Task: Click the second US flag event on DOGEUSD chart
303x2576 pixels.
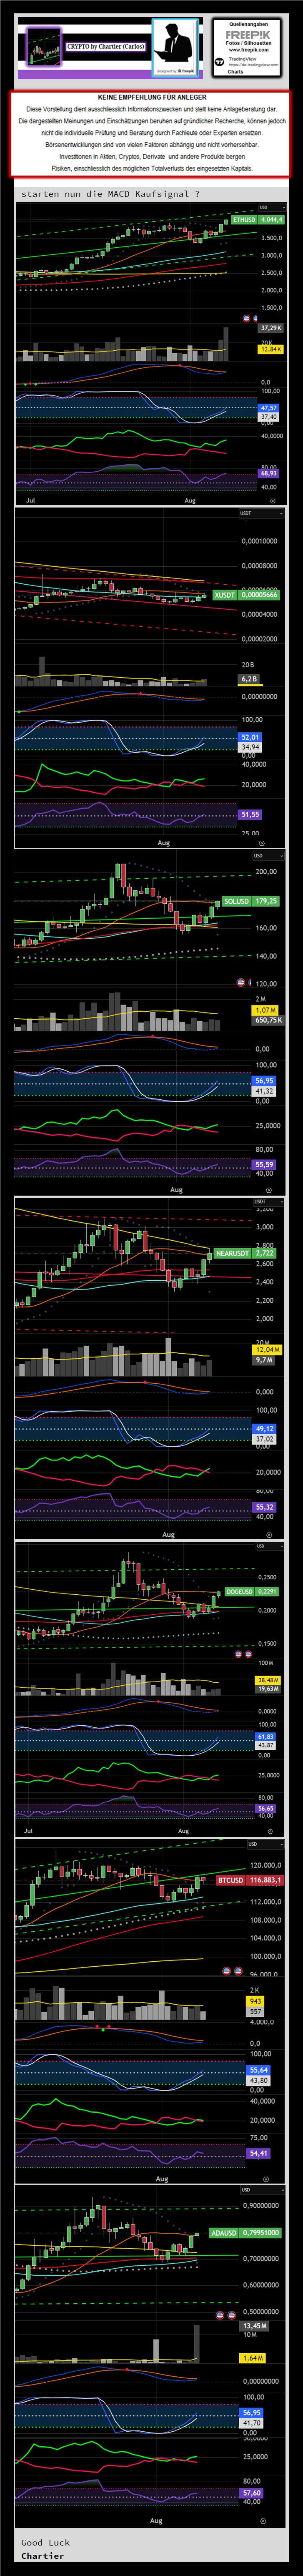Action: (x=248, y=1654)
